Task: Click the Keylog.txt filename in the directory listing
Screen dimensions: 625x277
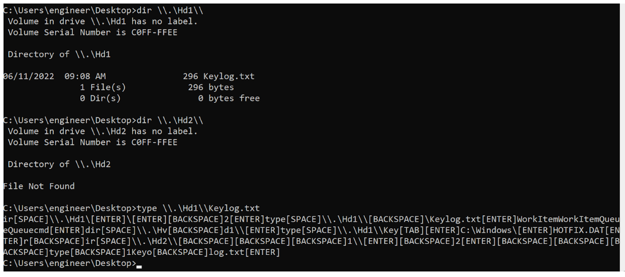Action: point(229,76)
